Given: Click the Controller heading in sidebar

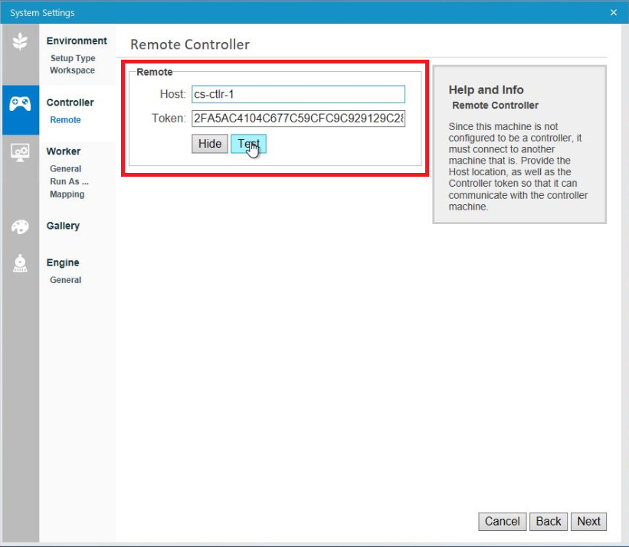Looking at the screenshot, I should tap(71, 103).
